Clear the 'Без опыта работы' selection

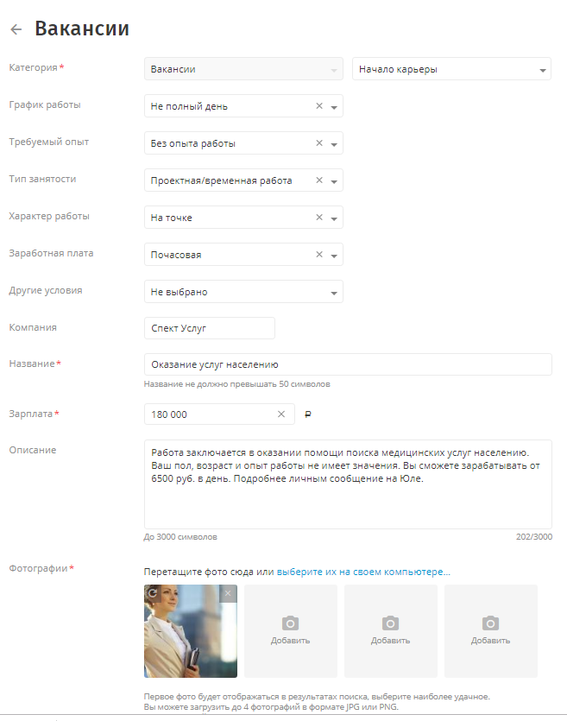click(319, 143)
